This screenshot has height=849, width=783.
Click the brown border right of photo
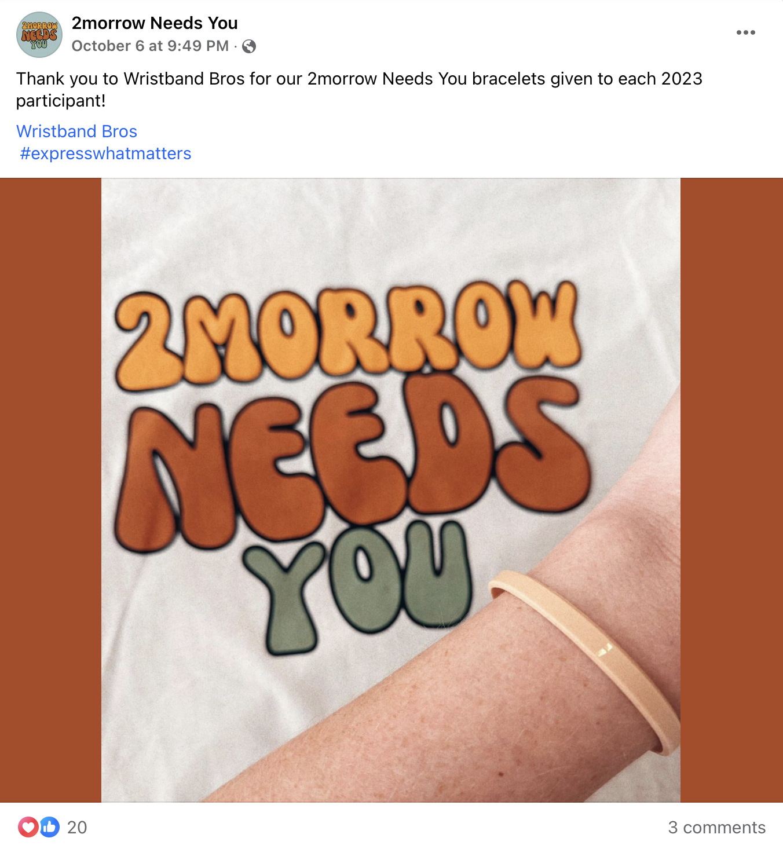pos(731,490)
